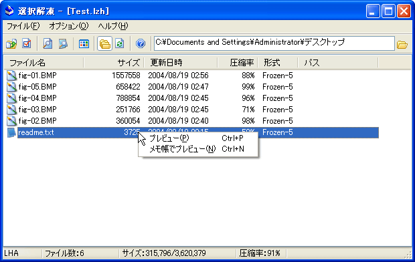The image size is (415, 262).
Task: Click the LHA status bar entry
Action: 11,253
